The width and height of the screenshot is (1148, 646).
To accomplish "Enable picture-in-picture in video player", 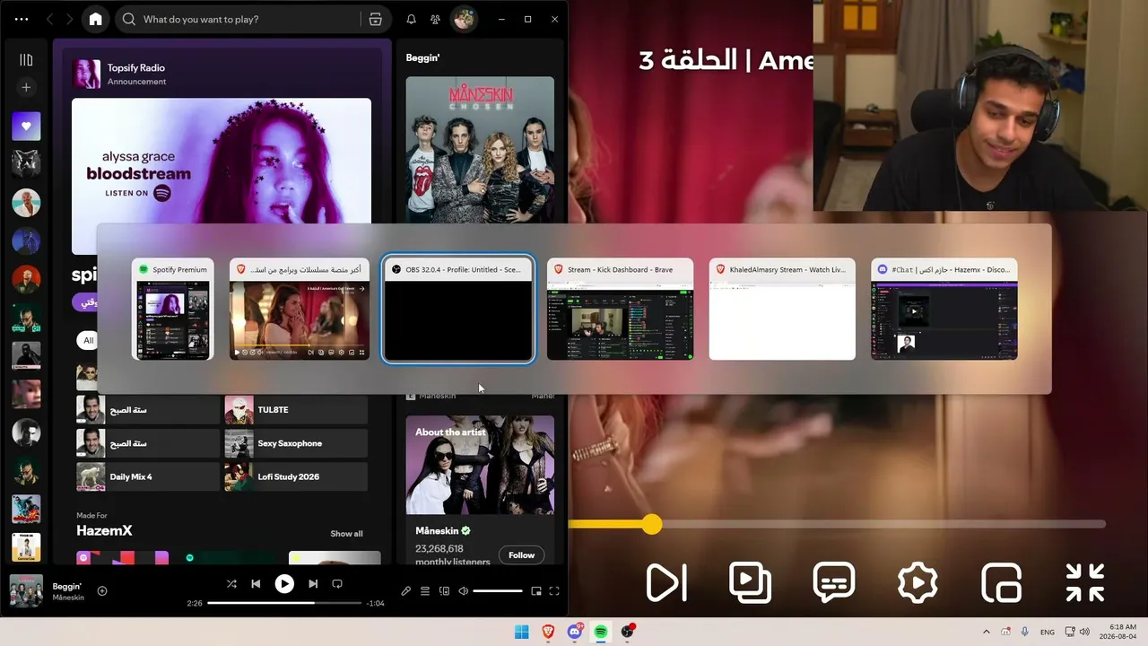I will pos(1001,583).
